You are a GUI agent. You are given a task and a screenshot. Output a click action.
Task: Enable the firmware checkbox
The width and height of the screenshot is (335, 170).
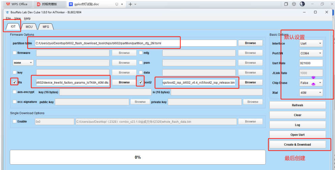click(15, 53)
